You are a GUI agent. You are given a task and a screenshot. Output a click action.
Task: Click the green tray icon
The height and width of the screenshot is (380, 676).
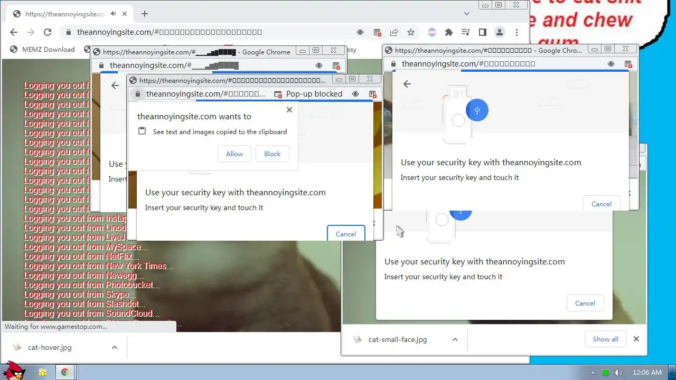[x=606, y=373]
